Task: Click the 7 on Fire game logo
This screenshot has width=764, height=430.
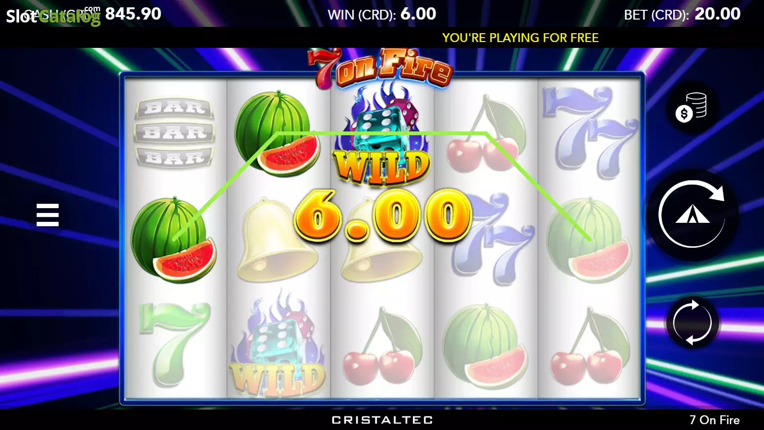Action: point(380,68)
